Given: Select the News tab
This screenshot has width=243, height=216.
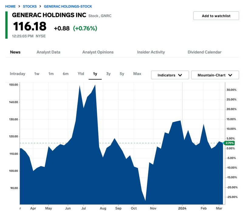Looking at the screenshot, I should coord(15,52).
